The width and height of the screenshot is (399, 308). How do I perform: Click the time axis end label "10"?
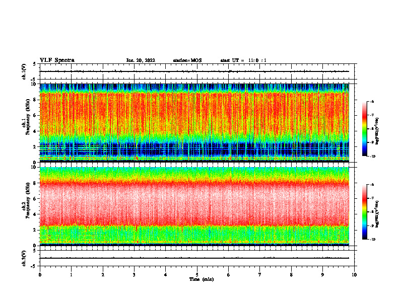354,275
